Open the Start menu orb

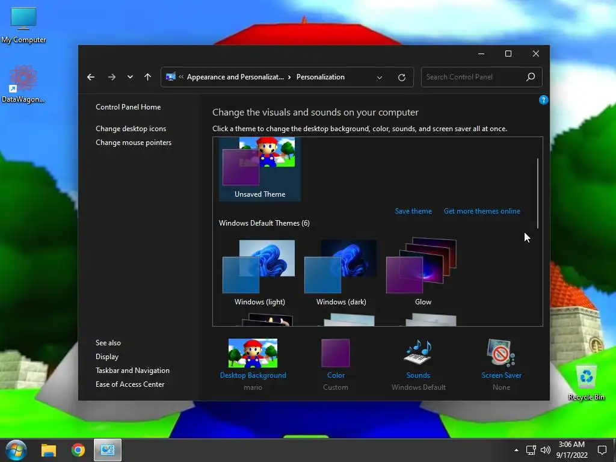[x=16, y=450]
